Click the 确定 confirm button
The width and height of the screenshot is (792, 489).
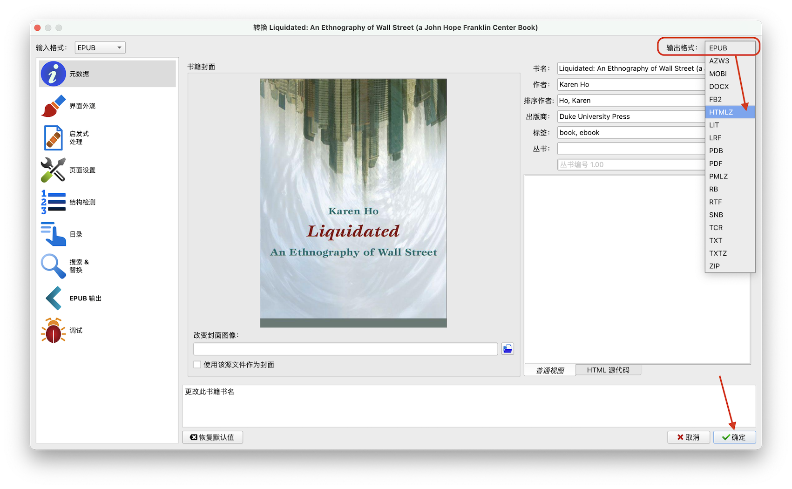[734, 437]
